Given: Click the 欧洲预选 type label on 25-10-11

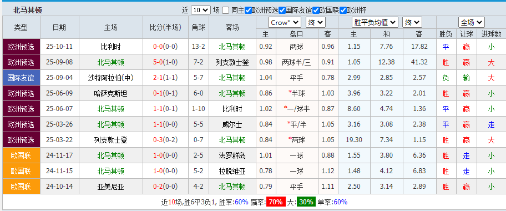Looking at the screenshot, I should (x=21, y=47).
